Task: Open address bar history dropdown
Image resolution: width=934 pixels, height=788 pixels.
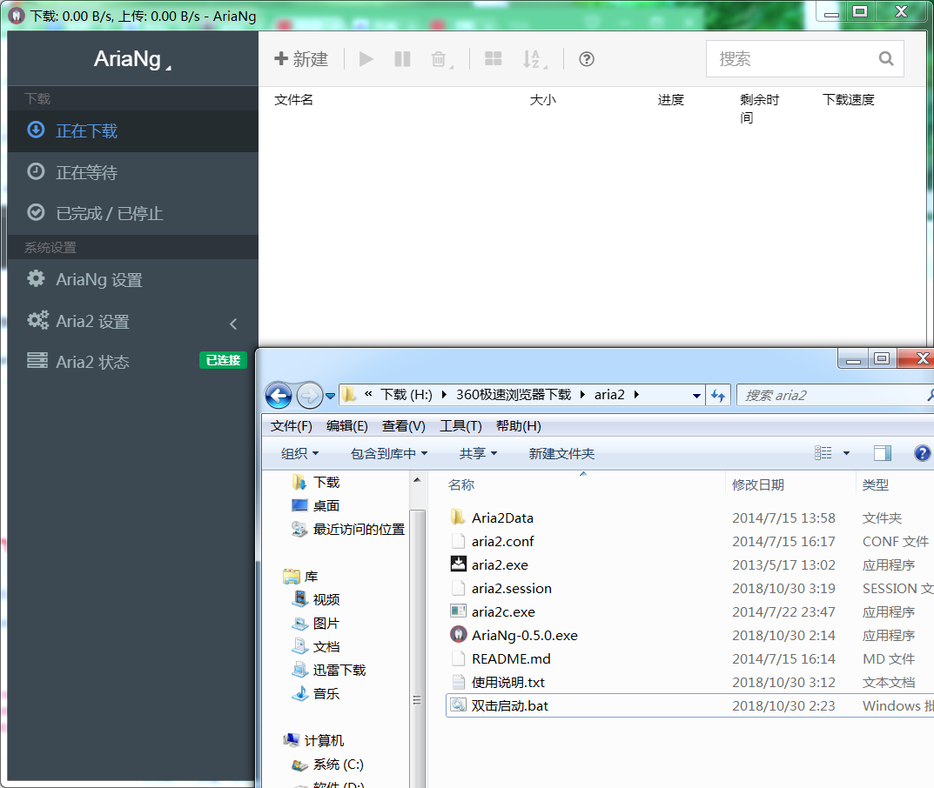Action: click(696, 395)
